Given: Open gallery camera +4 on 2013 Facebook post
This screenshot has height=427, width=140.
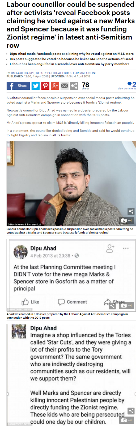Looking at the screenshot, I should (x=127, y=306).
